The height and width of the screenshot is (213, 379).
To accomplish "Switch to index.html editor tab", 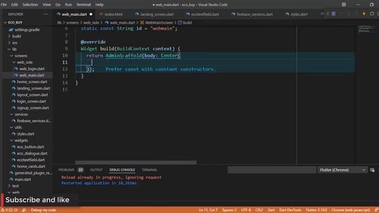I will [113, 14].
